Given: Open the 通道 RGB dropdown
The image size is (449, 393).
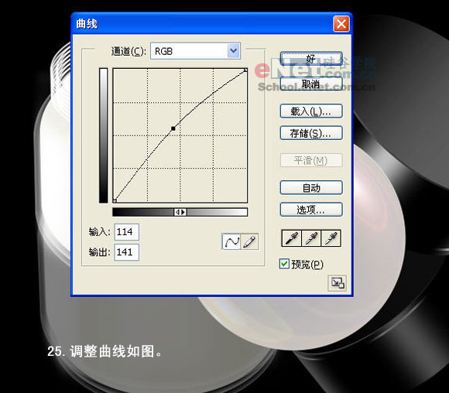Looking at the screenshot, I should tap(195, 51).
